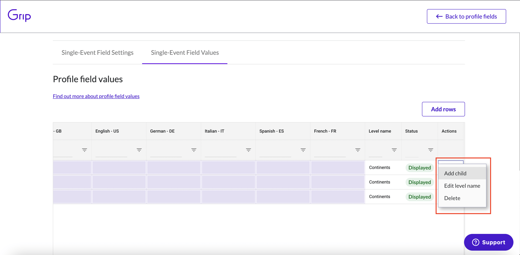The image size is (520, 255).
Task: Click the Level name column header
Action: tap(383, 131)
